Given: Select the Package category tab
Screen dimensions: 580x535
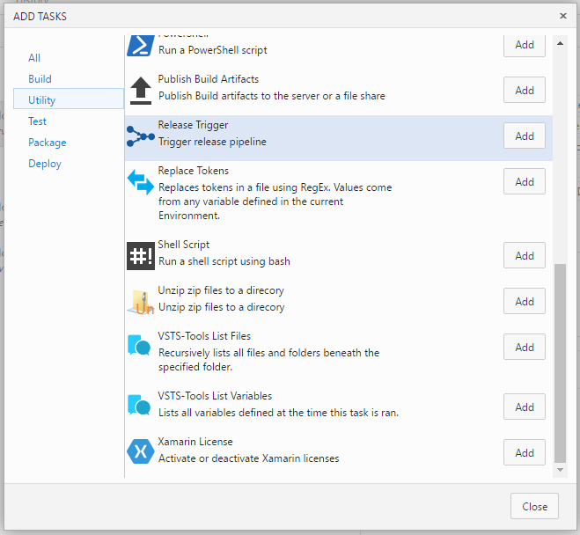Looking at the screenshot, I should pyautogui.click(x=48, y=143).
